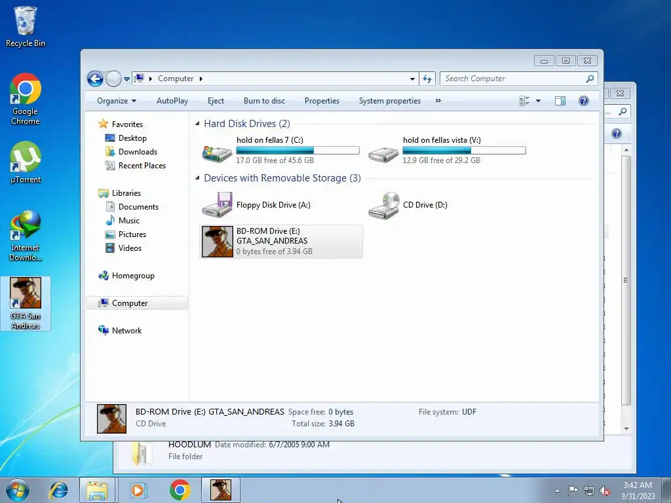Viewport: 671px width, 503px height.
Task: Change your view icon in toolbar
Action: [524, 101]
